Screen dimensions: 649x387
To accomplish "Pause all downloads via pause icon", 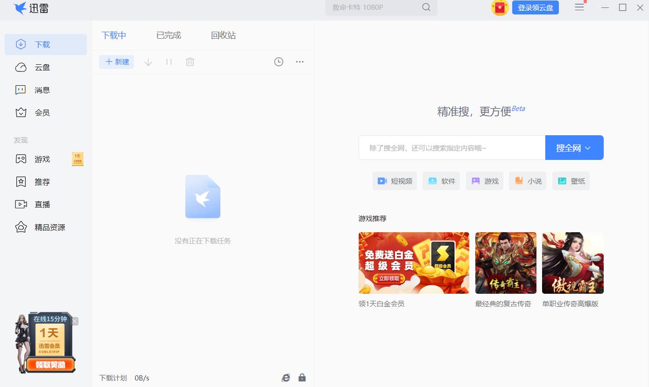I will coord(169,62).
